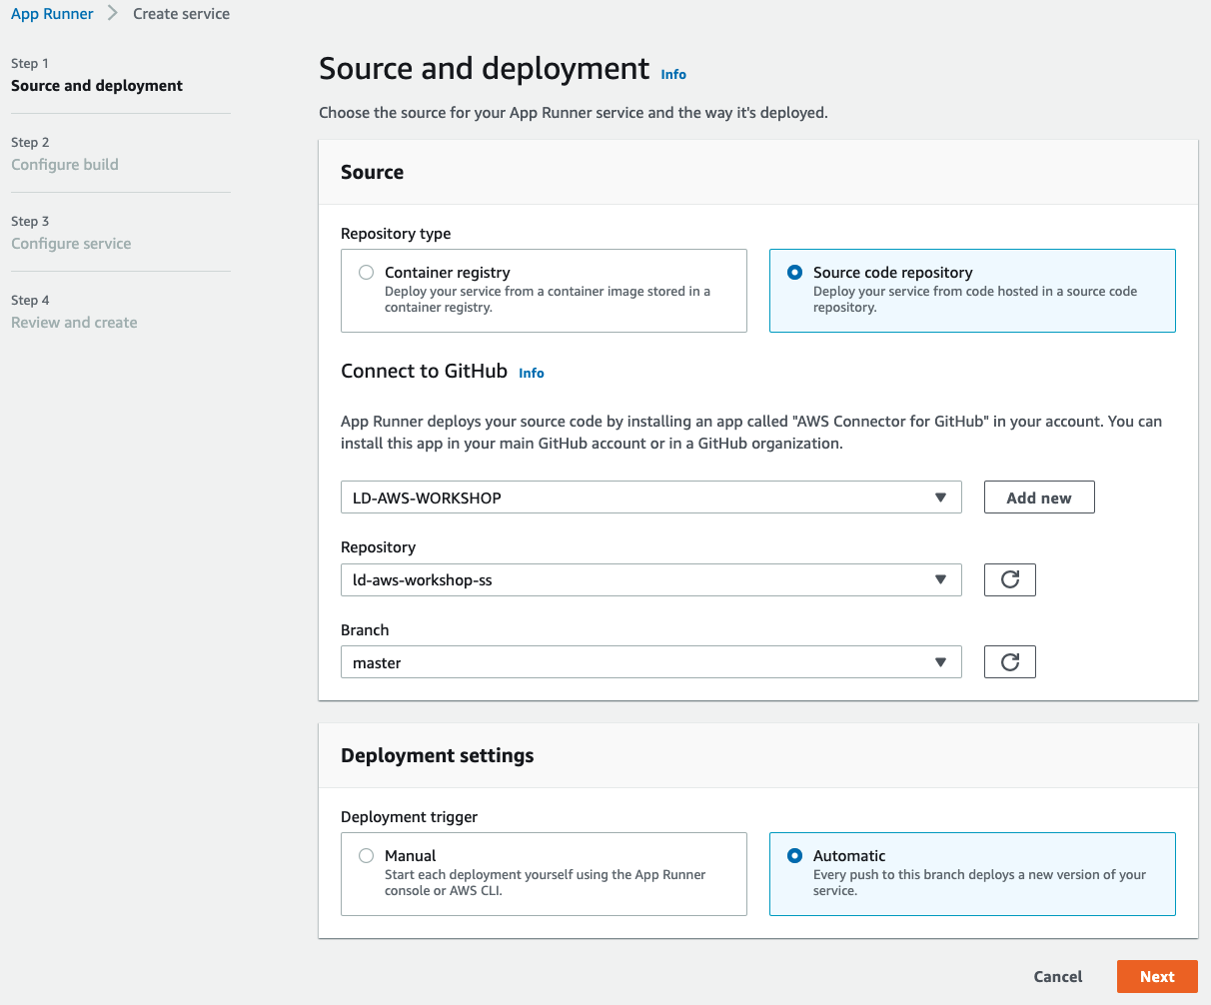Image resolution: width=1211 pixels, height=1005 pixels.
Task: Refresh the Branch list
Action: 1009,662
